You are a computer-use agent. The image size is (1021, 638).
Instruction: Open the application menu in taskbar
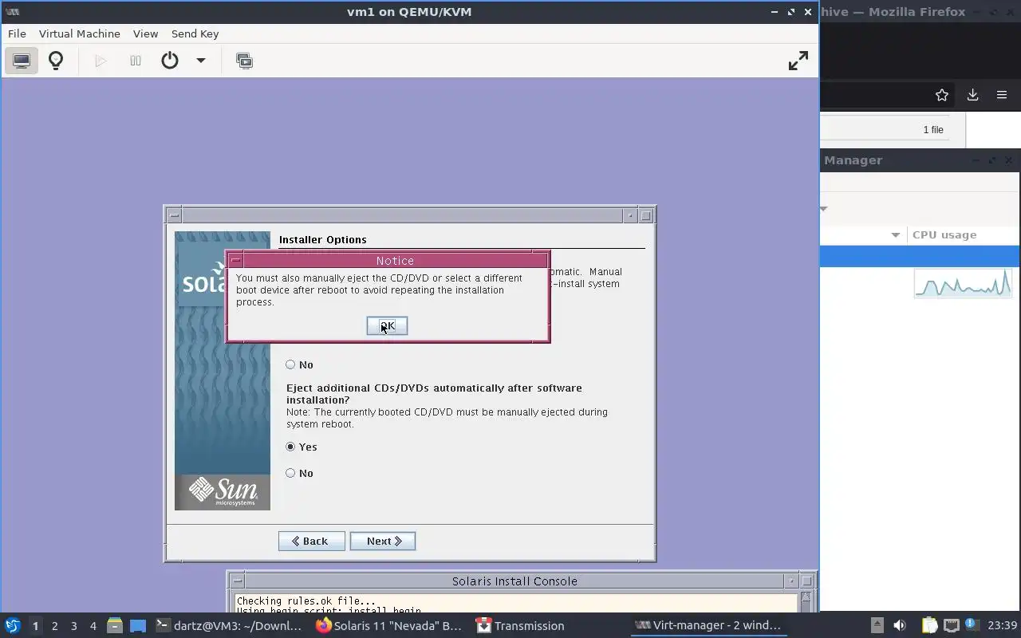pyautogui.click(x=12, y=626)
